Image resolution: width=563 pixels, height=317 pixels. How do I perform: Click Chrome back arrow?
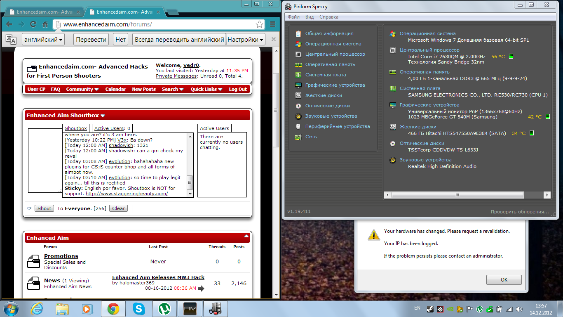[9, 24]
